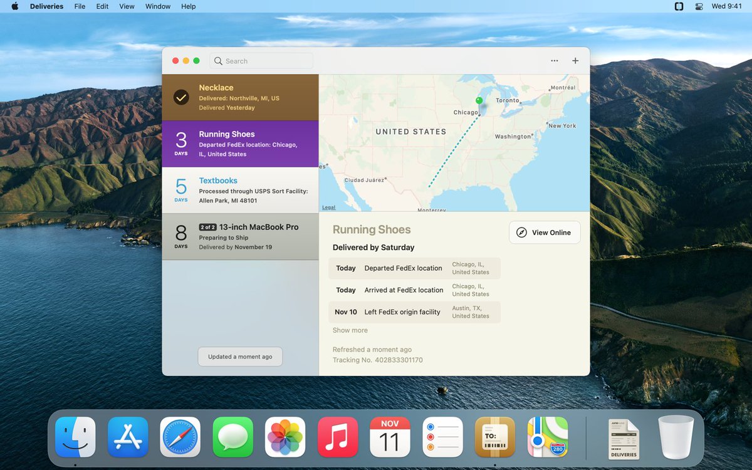Click the Ciudad Juárez label on the map
The width and height of the screenshot is (752, 470).
pyautogui.click(x=364, y=180)
